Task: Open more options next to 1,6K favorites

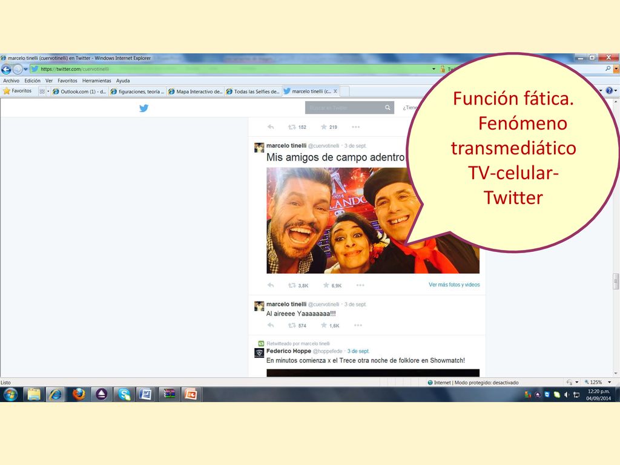Action: point(358,325)
